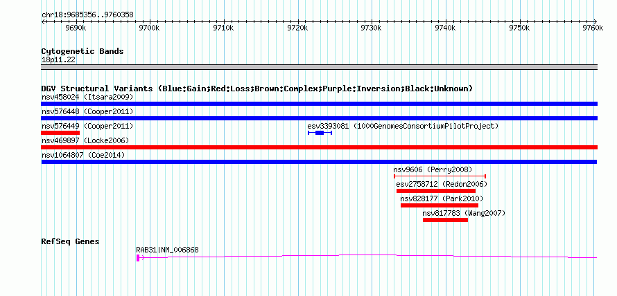Image resolution: width=617 pixels, height=296 pixels.
Task: Click the nsv576449 short red loss bar
Action: 60,133
